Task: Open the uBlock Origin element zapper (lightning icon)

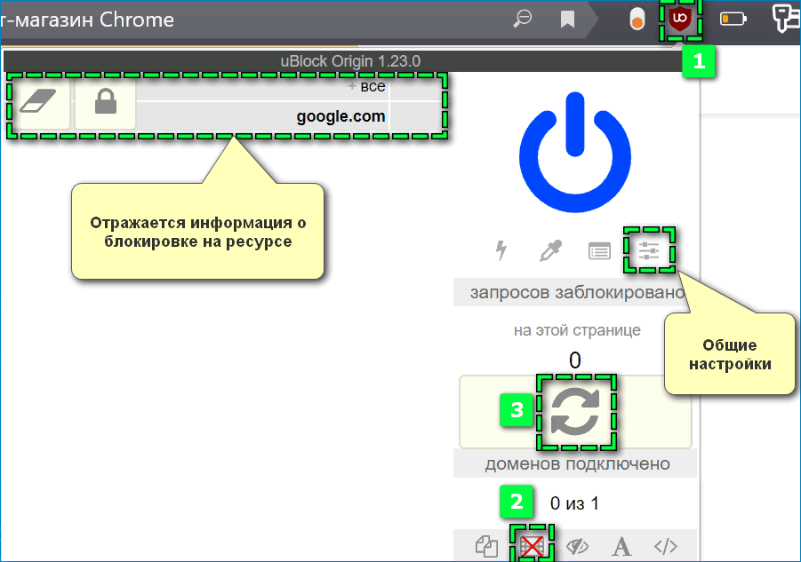Action: click(501, 251)
